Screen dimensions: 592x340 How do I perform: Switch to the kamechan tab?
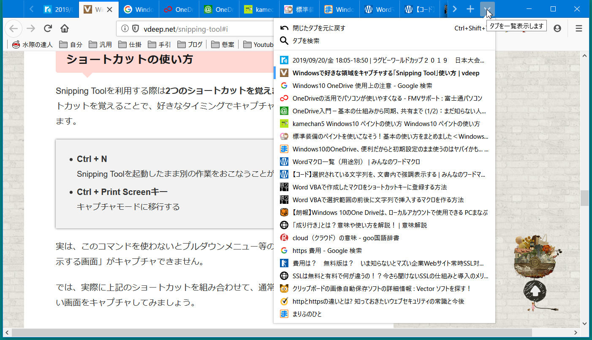(x=259, y=9)
